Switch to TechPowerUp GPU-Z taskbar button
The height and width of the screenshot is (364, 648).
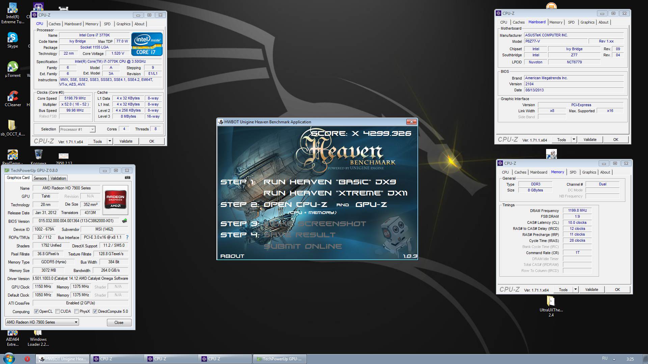(x=279, y=359)
